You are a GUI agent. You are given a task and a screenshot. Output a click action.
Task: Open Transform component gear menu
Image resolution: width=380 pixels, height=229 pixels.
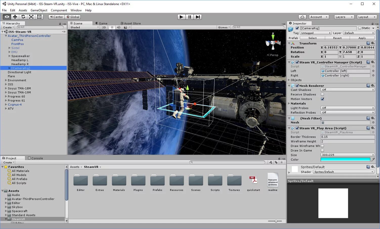tap(373, 43)
